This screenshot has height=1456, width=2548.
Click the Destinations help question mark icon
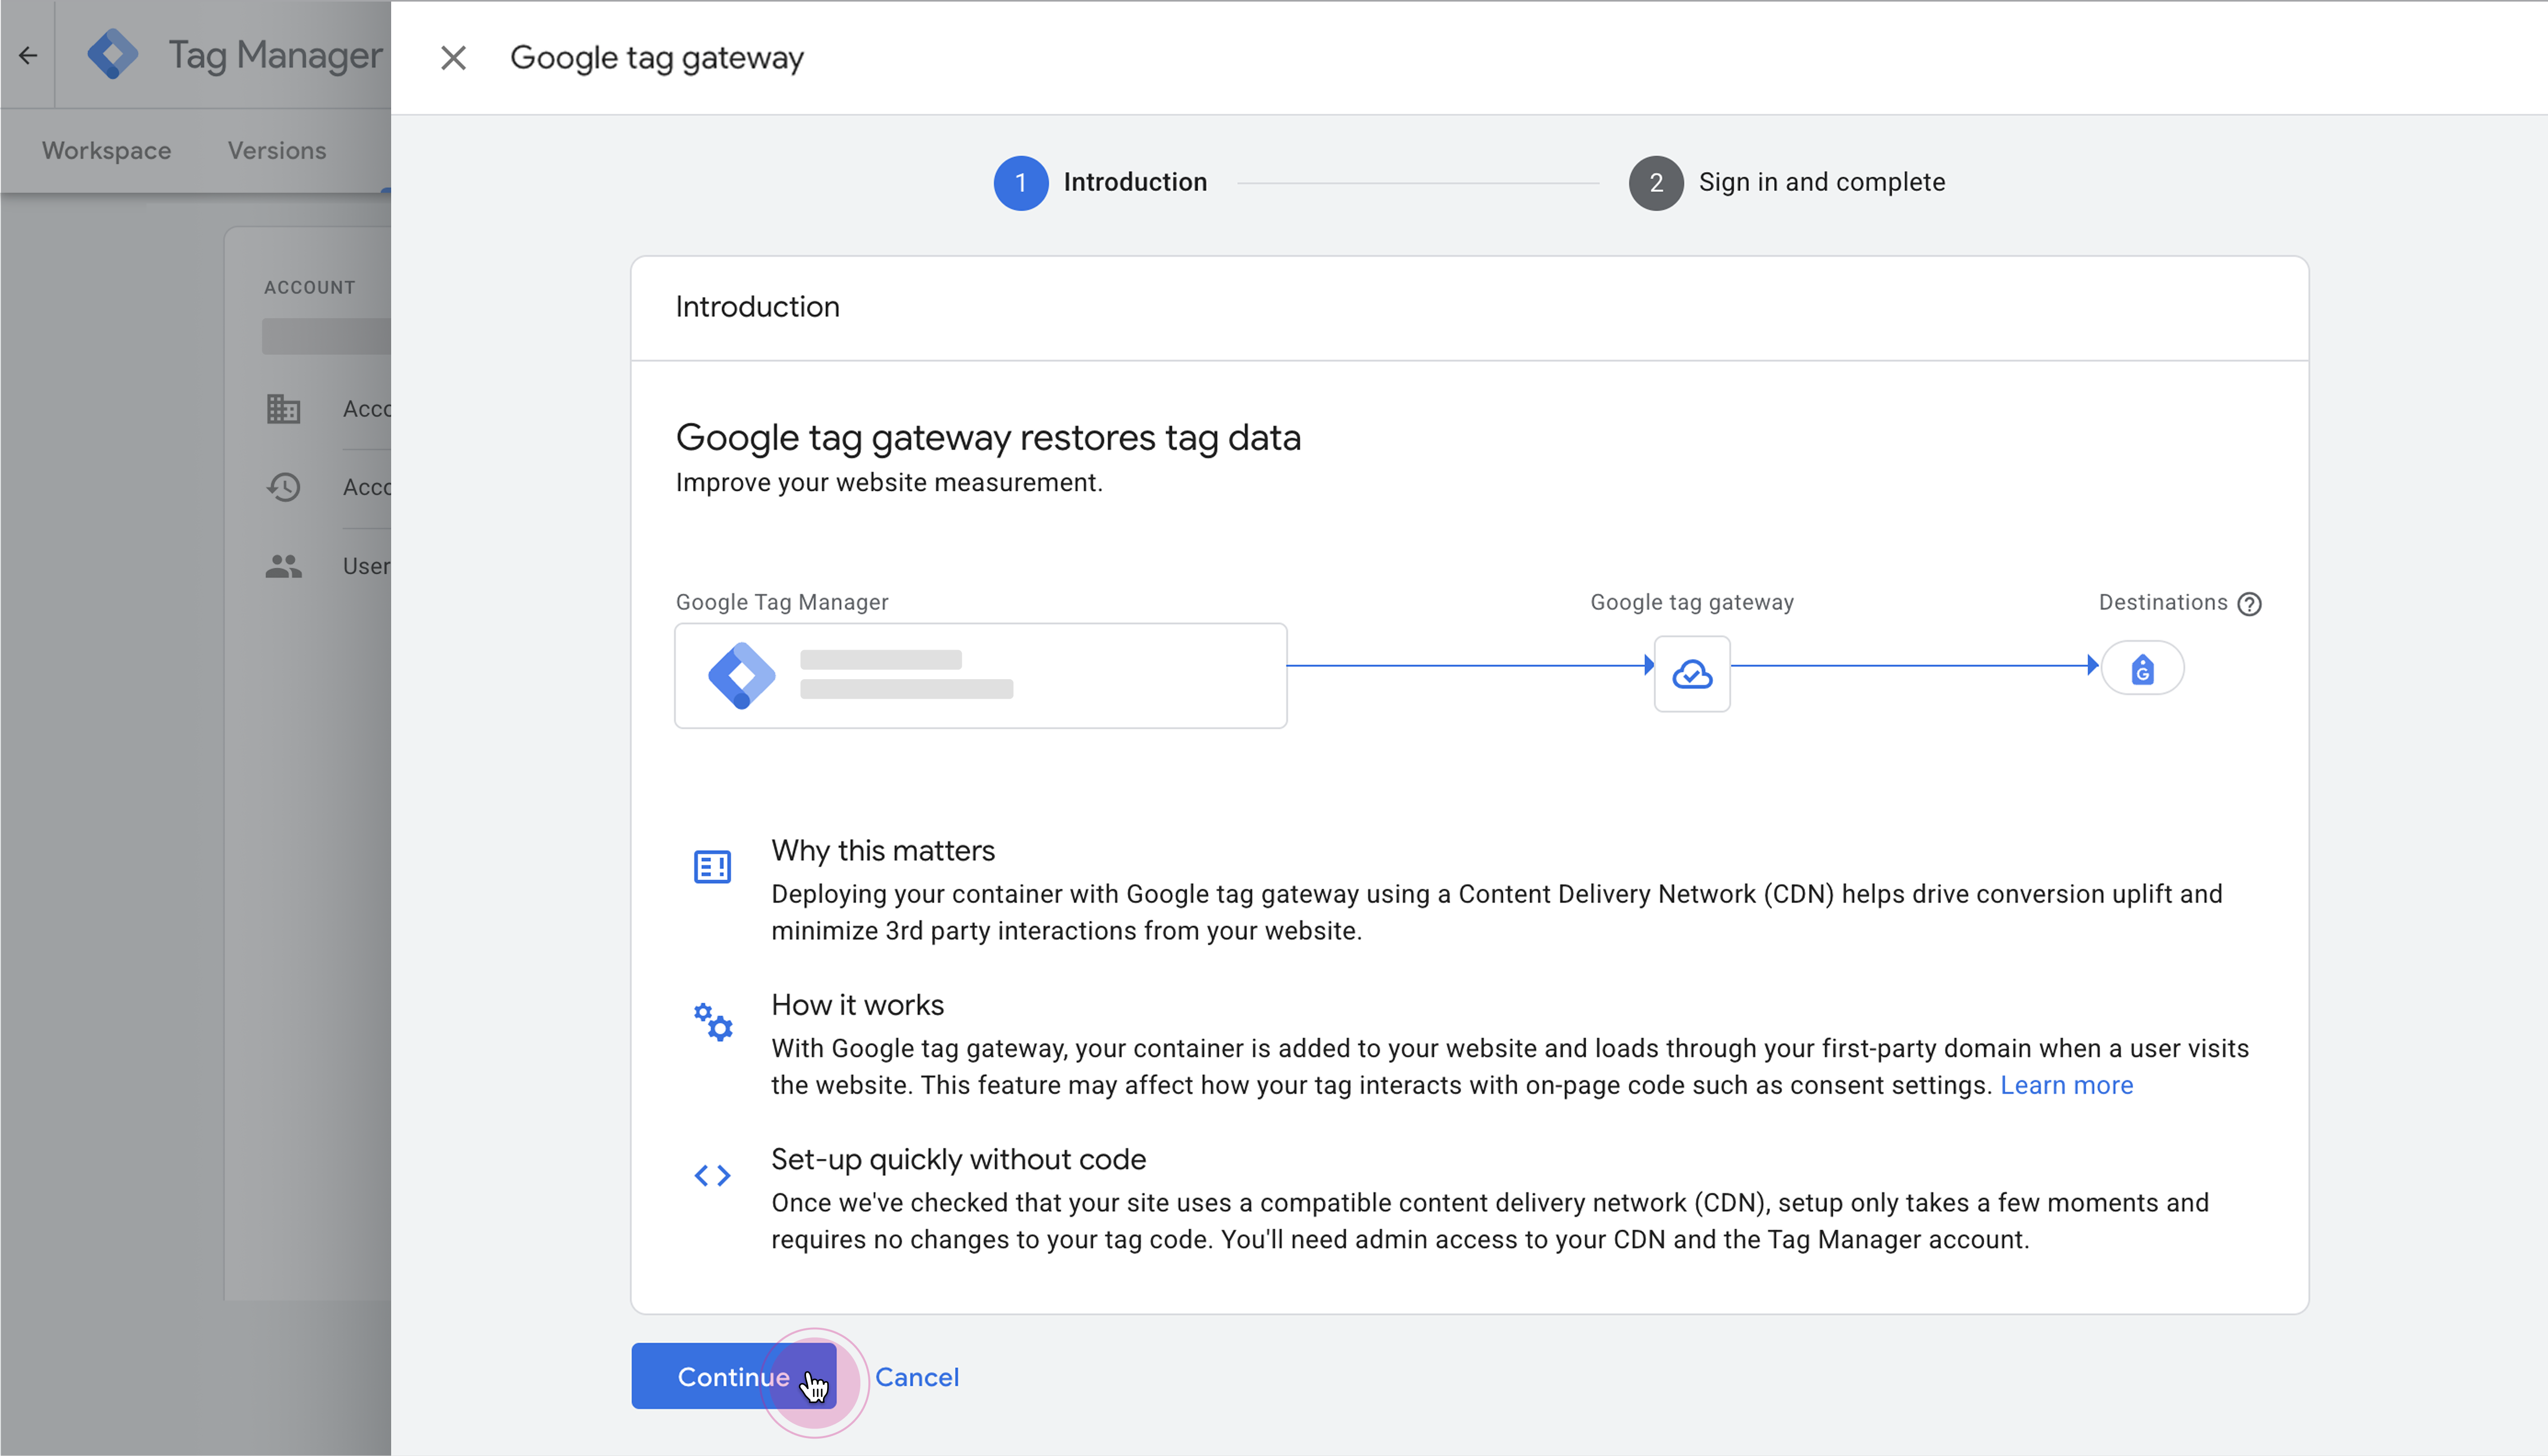click(x=2249, y=604)
